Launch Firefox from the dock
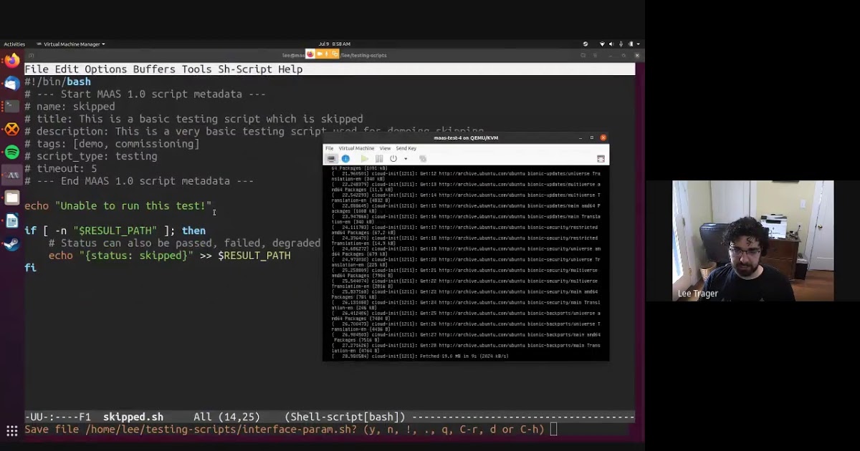Screen dimensions: 860x451 click(x=12, y=61)
